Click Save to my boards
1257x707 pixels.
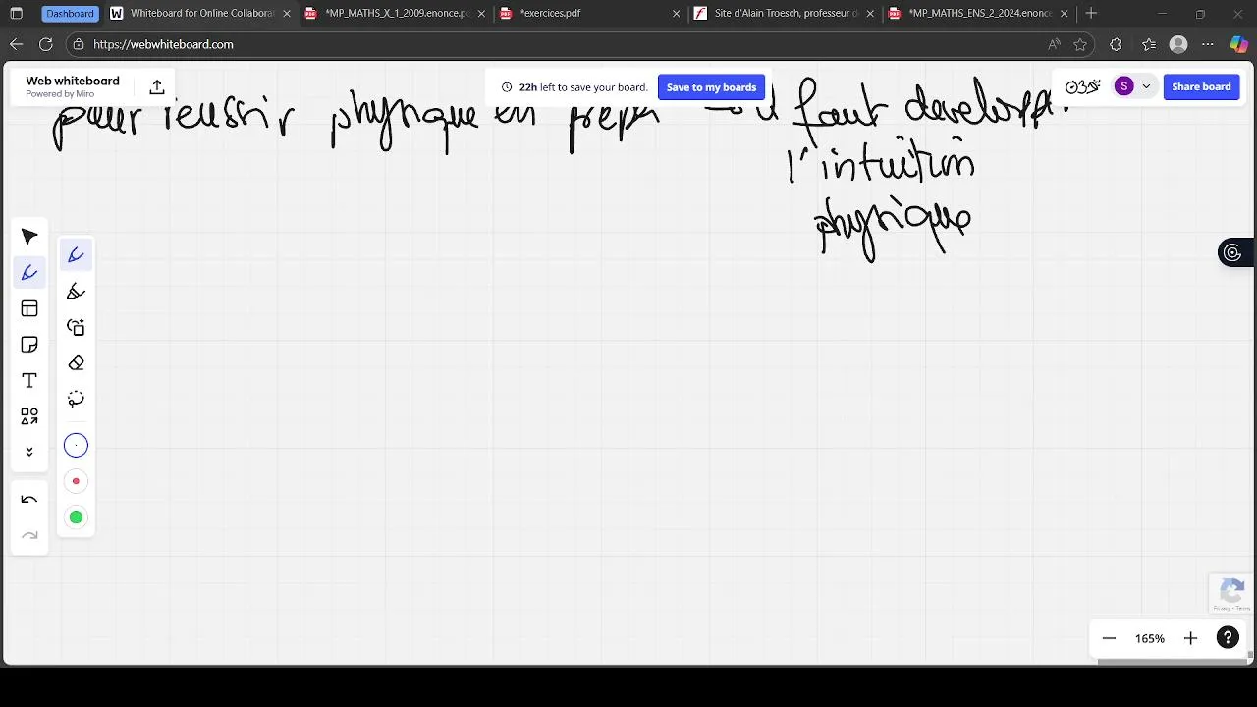click(711, 87)
